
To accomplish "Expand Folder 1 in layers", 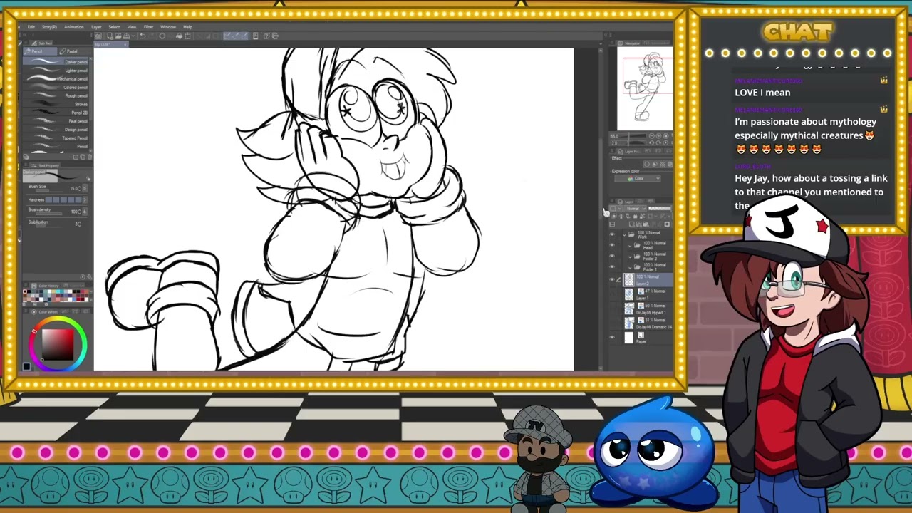I will (x=631, y=268).
